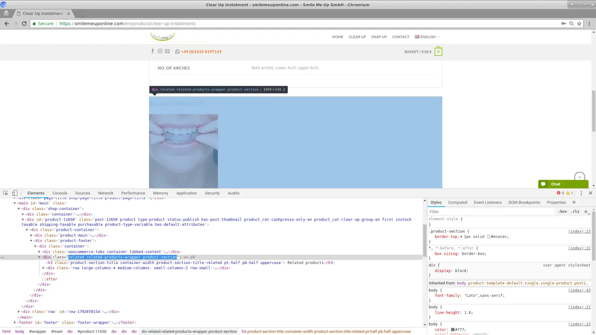Open the Audits tab
Image resolution: width=596 pixels, height=335 pixels.
(x=234, y=193)
